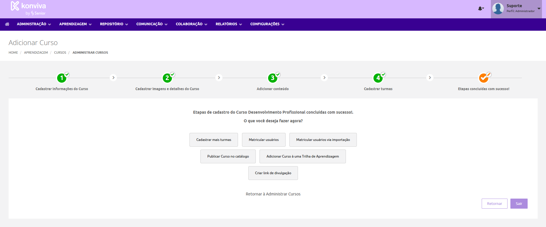Click the Suporte user avatar

pos(498,9)
